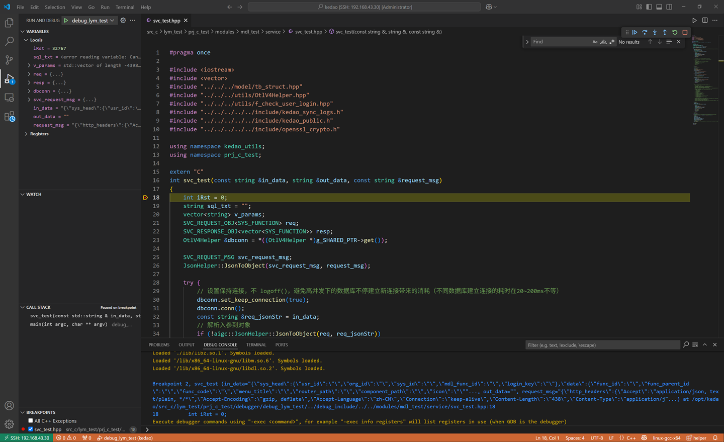The height and width of the screenshot is (442, 724).
Task: Switch to the PROBLEMS tab
Action: coord(159,345)
